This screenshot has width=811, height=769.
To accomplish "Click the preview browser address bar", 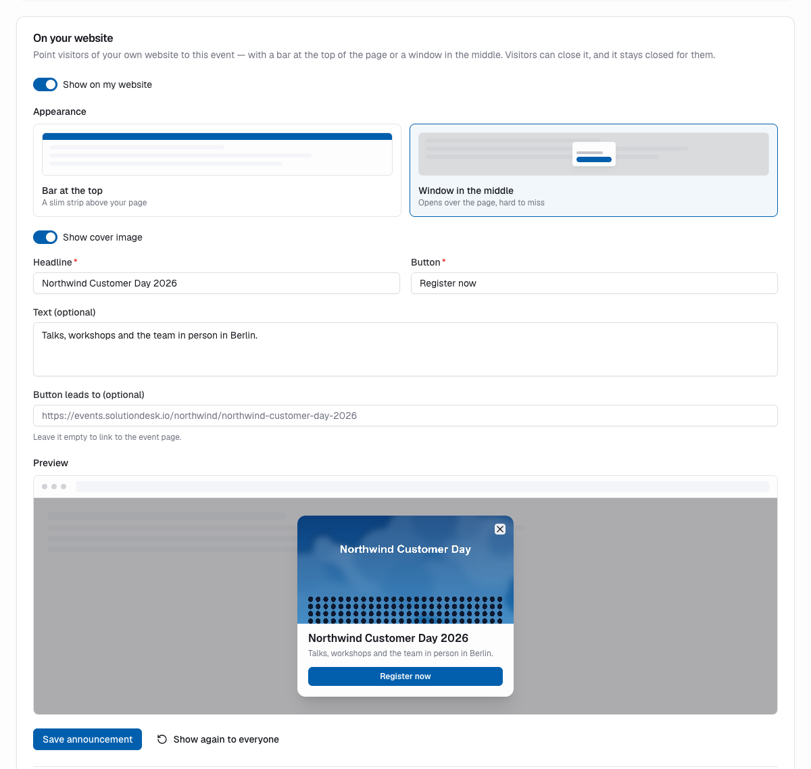I will (x=422, y=487).
